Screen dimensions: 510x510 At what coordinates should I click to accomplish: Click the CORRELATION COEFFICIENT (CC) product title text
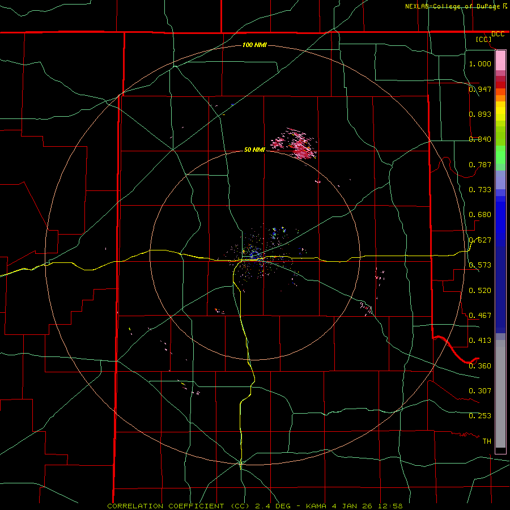tap(178, 506)
